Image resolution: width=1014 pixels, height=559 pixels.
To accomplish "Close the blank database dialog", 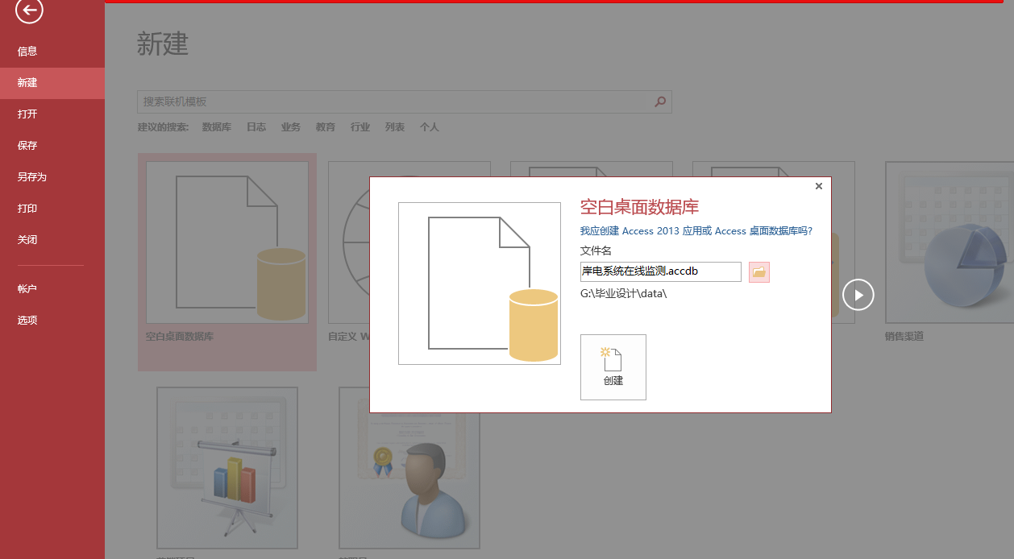I will coord(819,186).
